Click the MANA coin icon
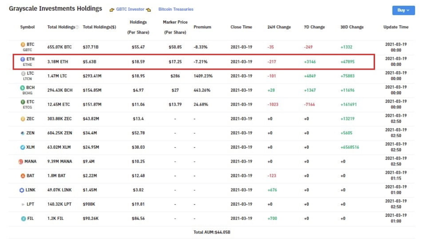 tap(21, 161)
